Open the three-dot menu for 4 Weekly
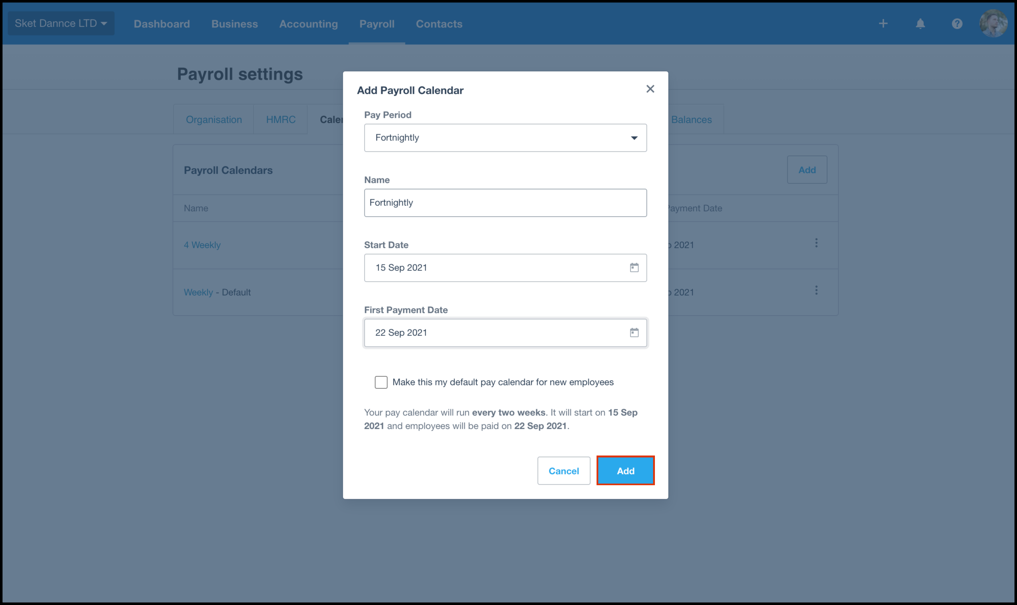Viewport: 1017px width, 605px height. [x=816, y=243]
